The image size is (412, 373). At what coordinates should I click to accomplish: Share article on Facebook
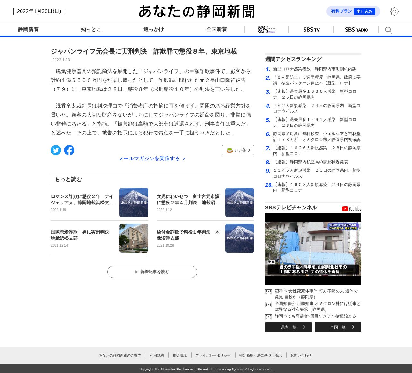pyautogui.click(x=69, y=150)
